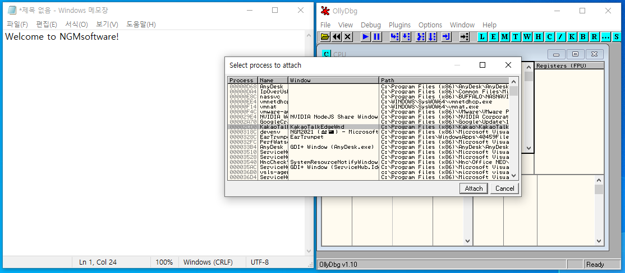Pause execution with the blue pause icon

[376, 37]
